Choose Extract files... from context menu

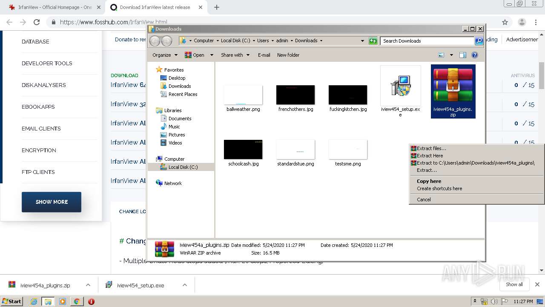476,148
